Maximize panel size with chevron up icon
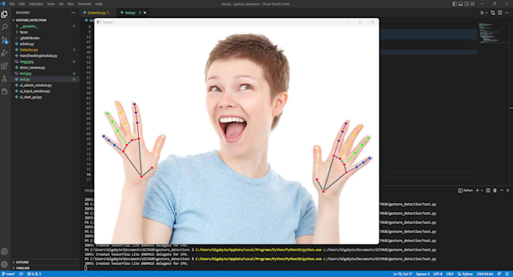This screenshot has width=513, height=277. tap(502, 190)
